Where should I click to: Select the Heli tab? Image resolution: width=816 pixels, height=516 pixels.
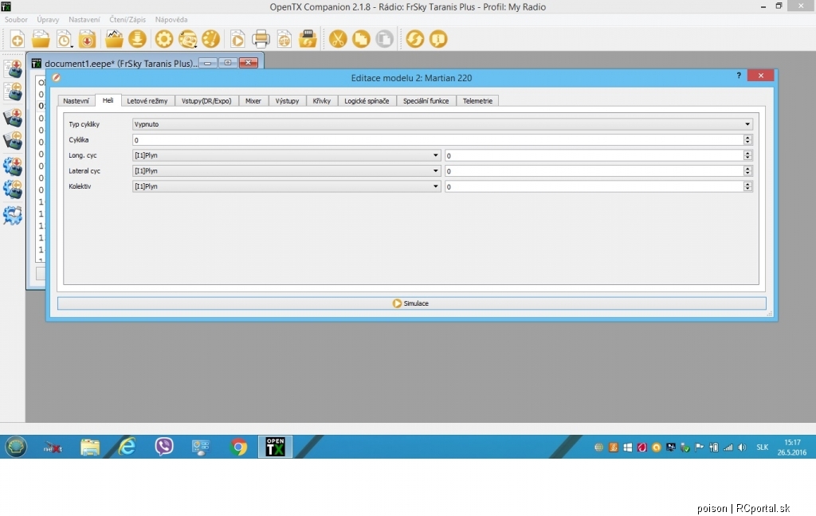pyautogui.click(x=108, y=100)
